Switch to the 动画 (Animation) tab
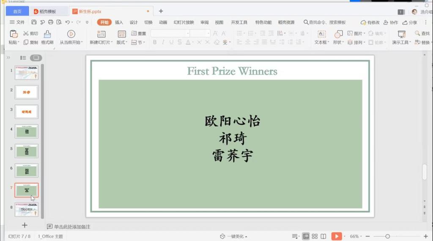 [x=163, y=22]
